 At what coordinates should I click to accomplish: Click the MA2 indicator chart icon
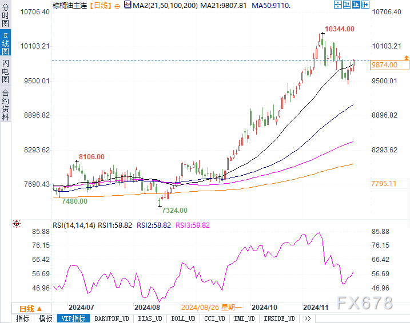coord(127,5)
